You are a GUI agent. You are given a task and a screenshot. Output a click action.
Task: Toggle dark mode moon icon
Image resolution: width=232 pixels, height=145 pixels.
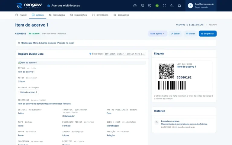click(172, 6)
